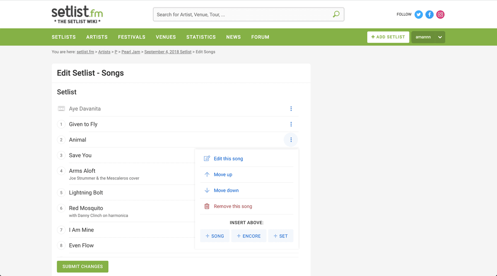Follow the setlist.fm breadcrumb link
This screenshot has width=497, height=276.
click(x=85, y=52)
